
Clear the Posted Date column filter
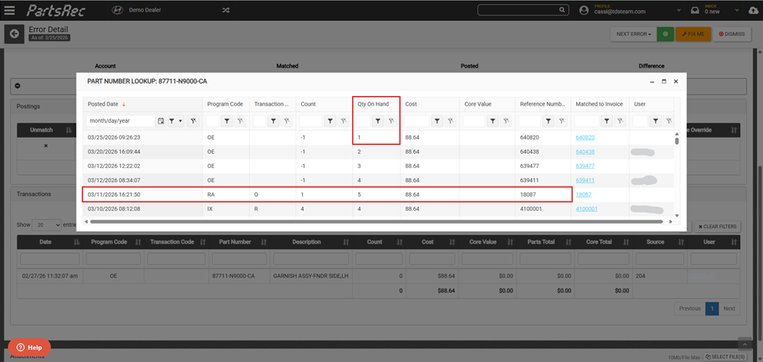click(x=193, y=121)
